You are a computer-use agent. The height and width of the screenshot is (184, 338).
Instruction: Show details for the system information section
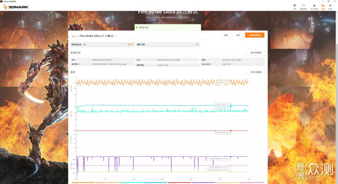click(256, 52)
